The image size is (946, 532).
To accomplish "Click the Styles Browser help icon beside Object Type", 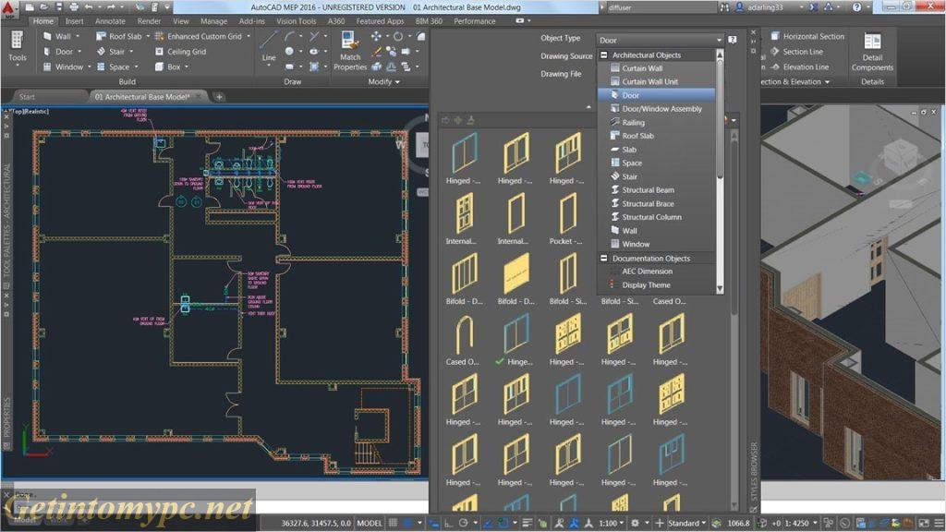I will (x=732, y=40).
